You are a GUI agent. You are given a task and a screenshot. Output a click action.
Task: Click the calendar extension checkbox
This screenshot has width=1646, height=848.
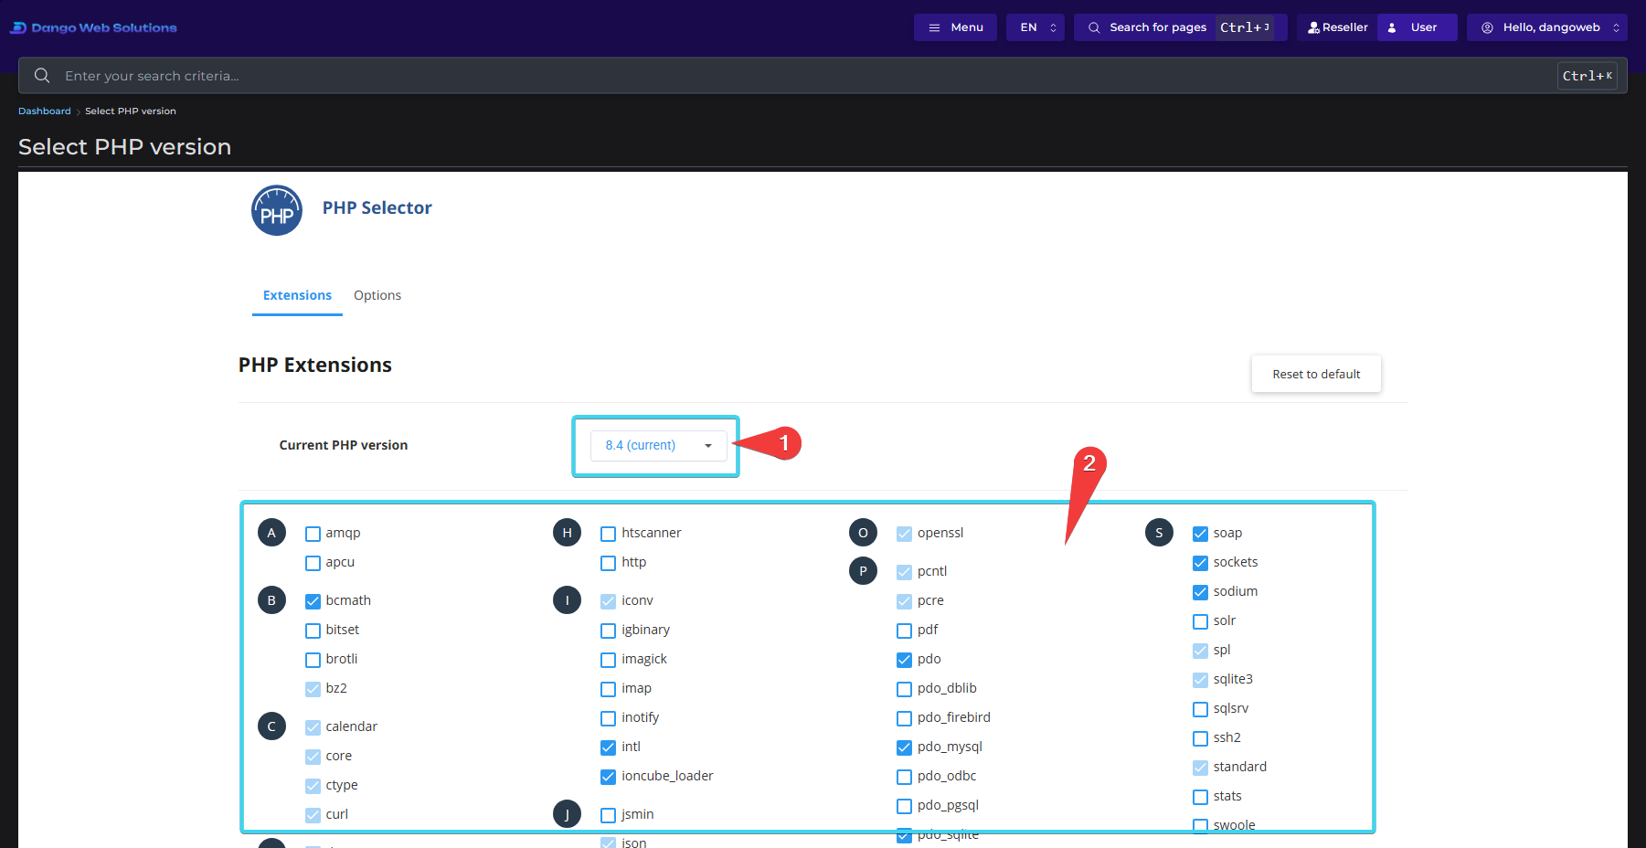tap(313, 727)
